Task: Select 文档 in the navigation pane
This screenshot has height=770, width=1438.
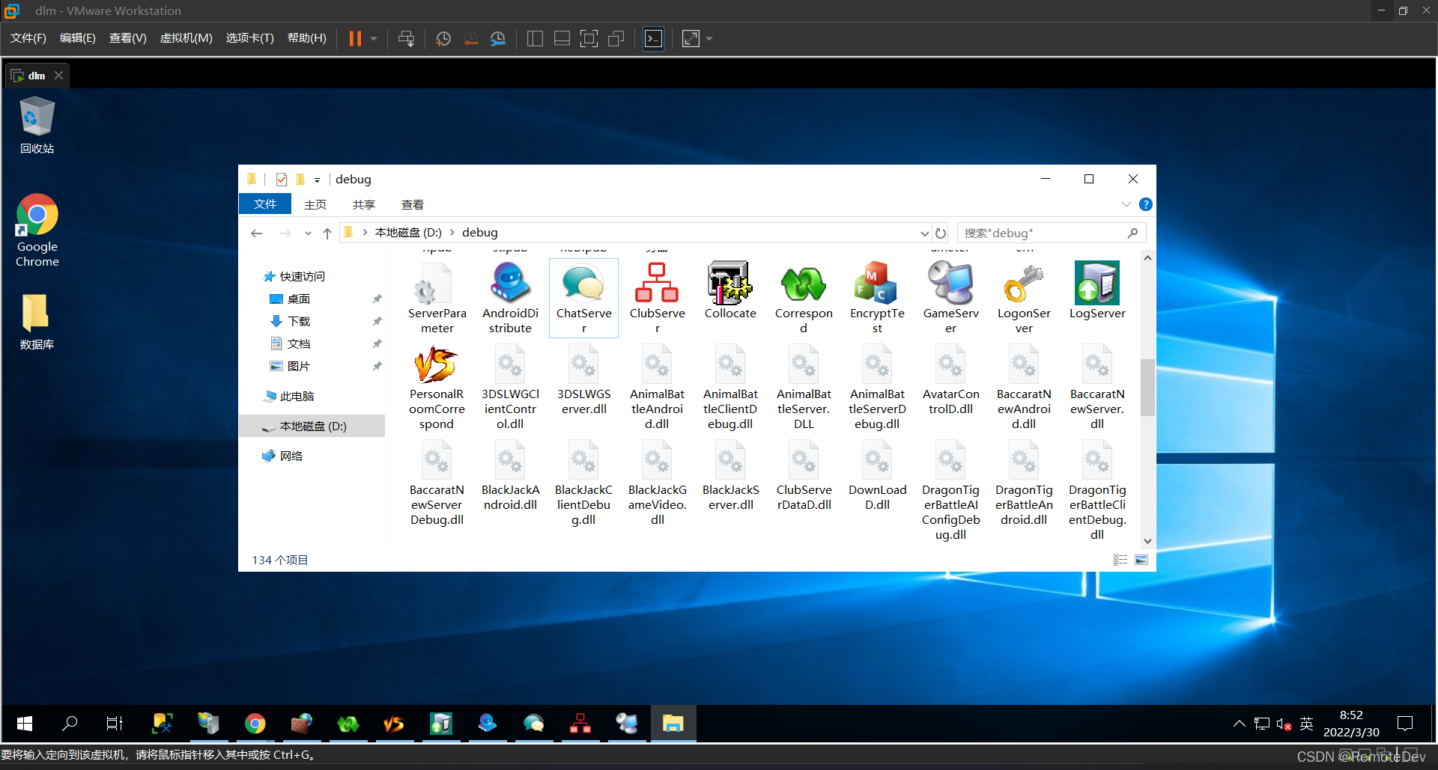Action: coord(299,344)
